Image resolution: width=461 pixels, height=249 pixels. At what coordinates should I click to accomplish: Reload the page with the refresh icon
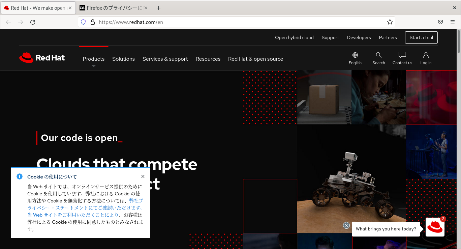(x=33, y=22)
